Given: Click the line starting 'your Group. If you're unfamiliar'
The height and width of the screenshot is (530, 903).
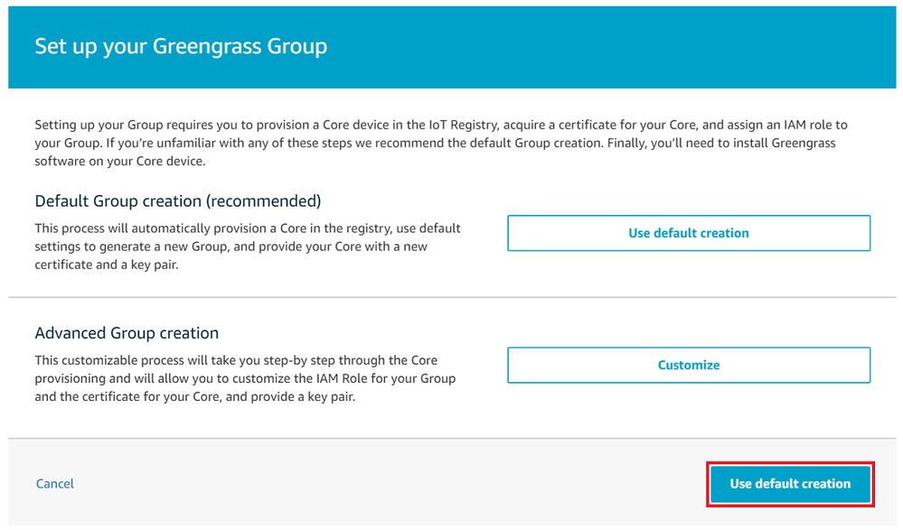Looking at the screenshot, I should click(x=435, y=143).
